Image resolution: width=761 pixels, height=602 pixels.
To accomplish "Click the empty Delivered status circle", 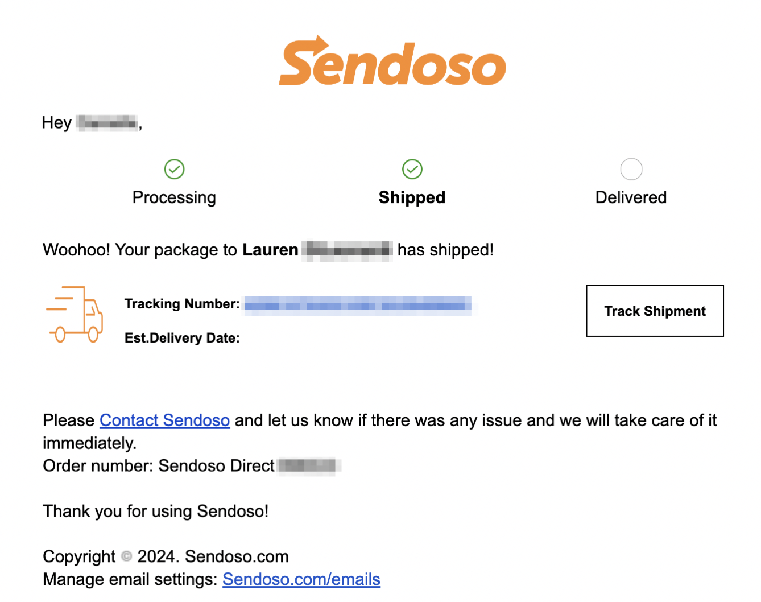I will [631, 169].
